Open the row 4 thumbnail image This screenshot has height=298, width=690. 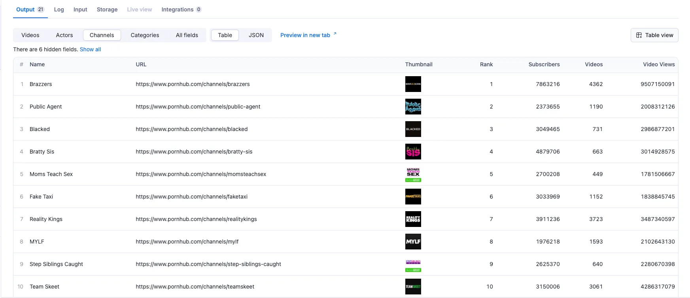[x=413, y=152]
